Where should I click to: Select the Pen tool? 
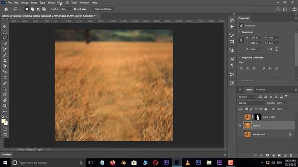(x=5, y=83)
